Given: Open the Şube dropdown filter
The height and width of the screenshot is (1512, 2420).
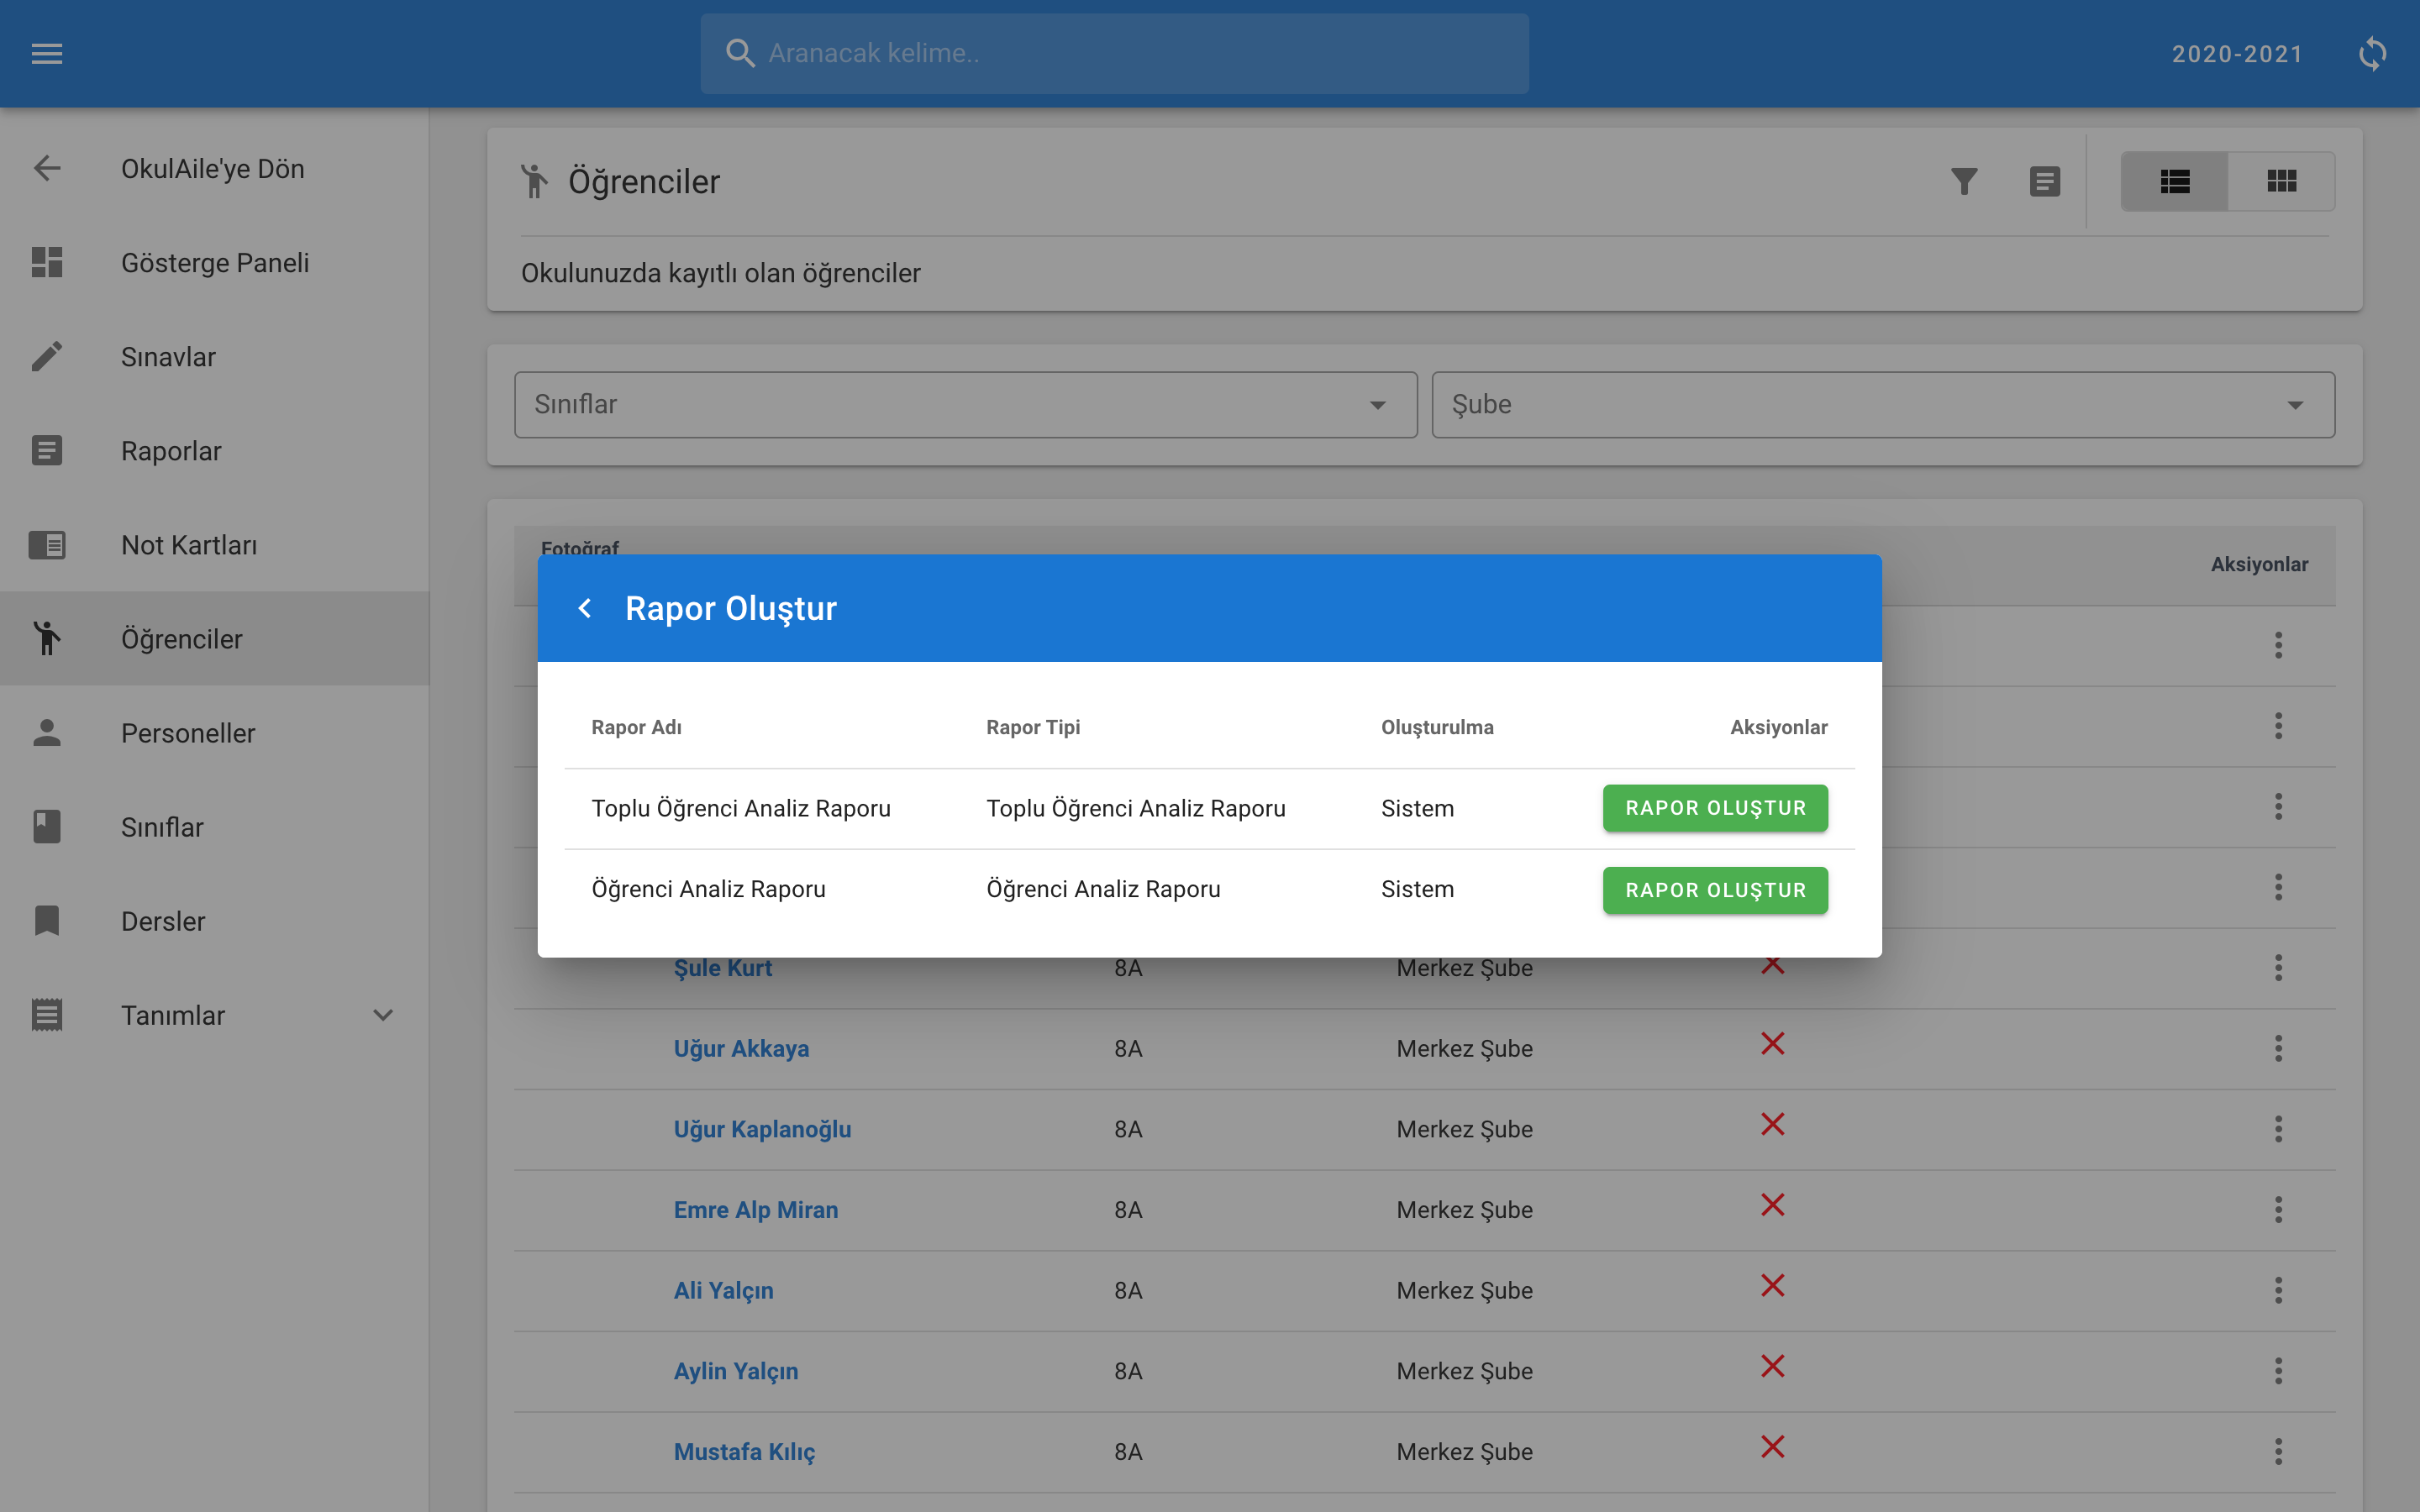Looking at the screenshot, I should click(x=1883, y=405).
